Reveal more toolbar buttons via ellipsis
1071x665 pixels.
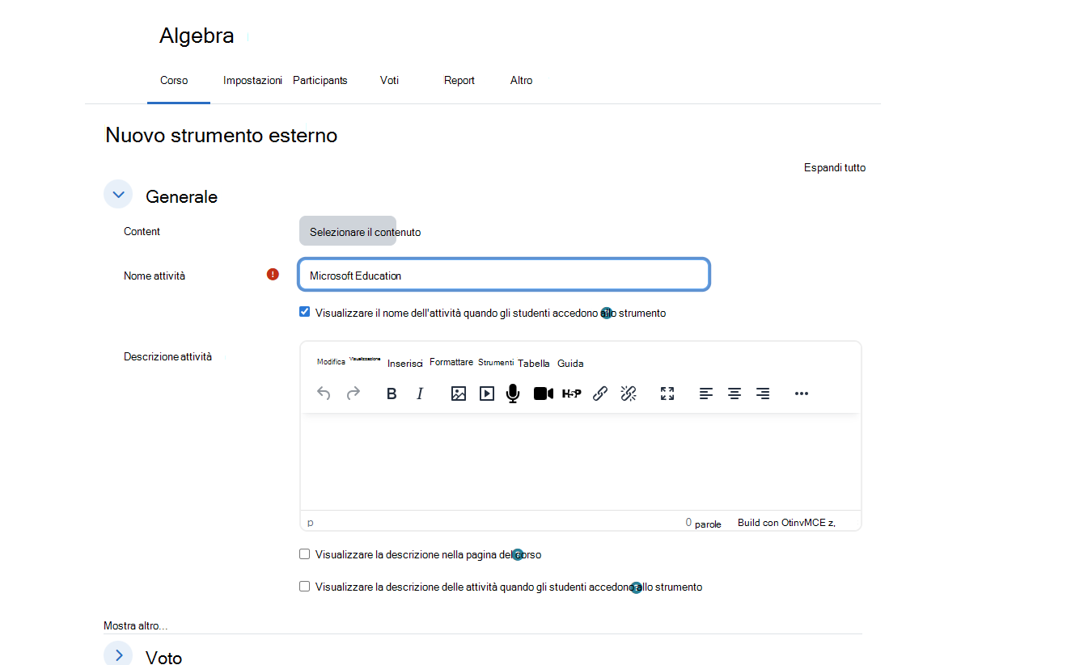[802, 394]
